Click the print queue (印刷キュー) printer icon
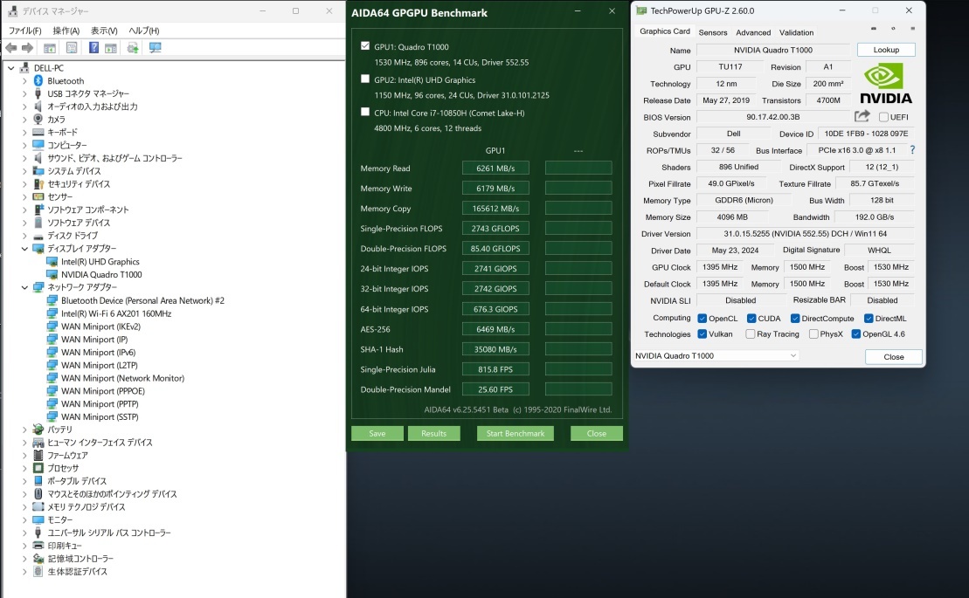Viewport: 969px width, 598px height. pos(38,546)
